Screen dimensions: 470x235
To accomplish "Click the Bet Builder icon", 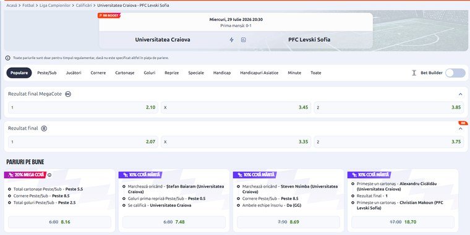I will click(414, 73).
